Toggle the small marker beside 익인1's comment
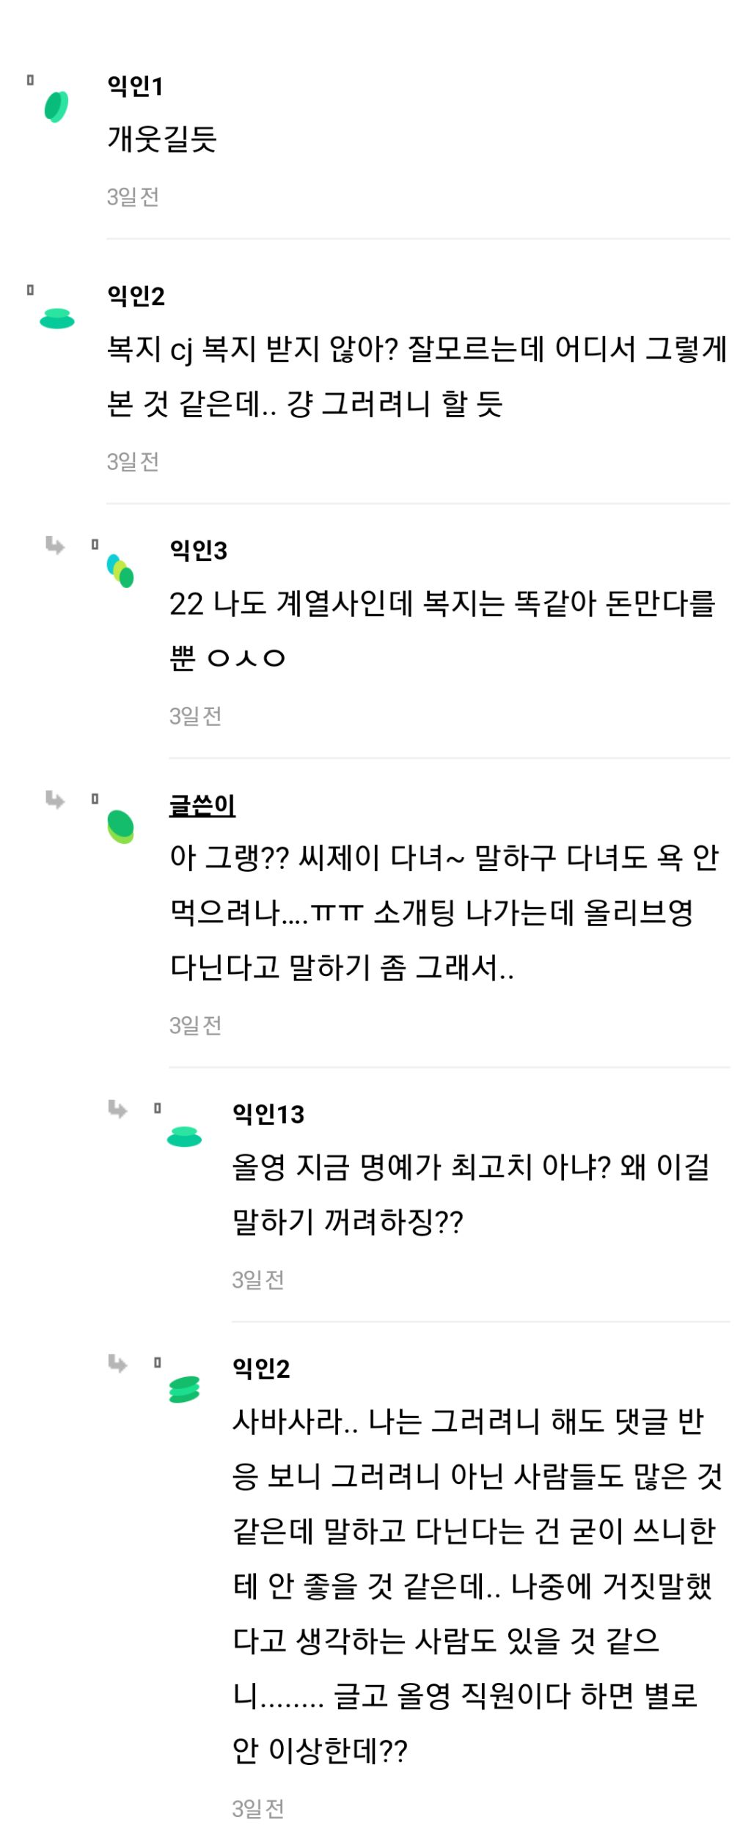The image size is (751, 1831). coord(30,79)
